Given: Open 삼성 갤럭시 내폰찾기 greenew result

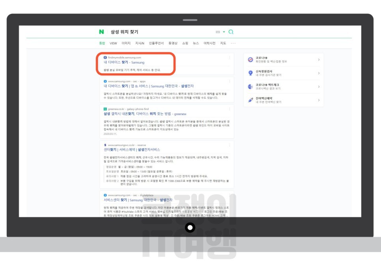Looking at the screenshot, I should 145,114.
